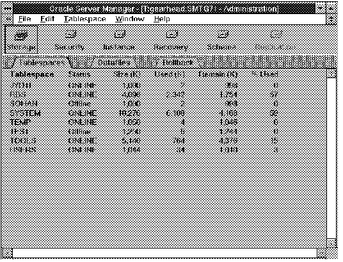This screenshot has height=262, width=343.
Task: Click the vertical scrollbar up arrow
Action: [x=332, y=74]
